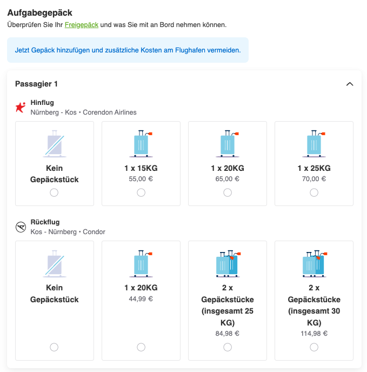Select Kein Gepäckstück radio for Rückflug
This screenshot has height=372, width=367.
coord(54,347)
